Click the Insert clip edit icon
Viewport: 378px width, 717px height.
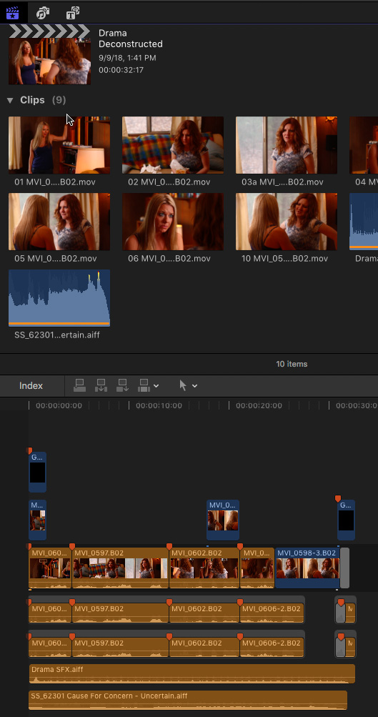(x=101, y=385)
